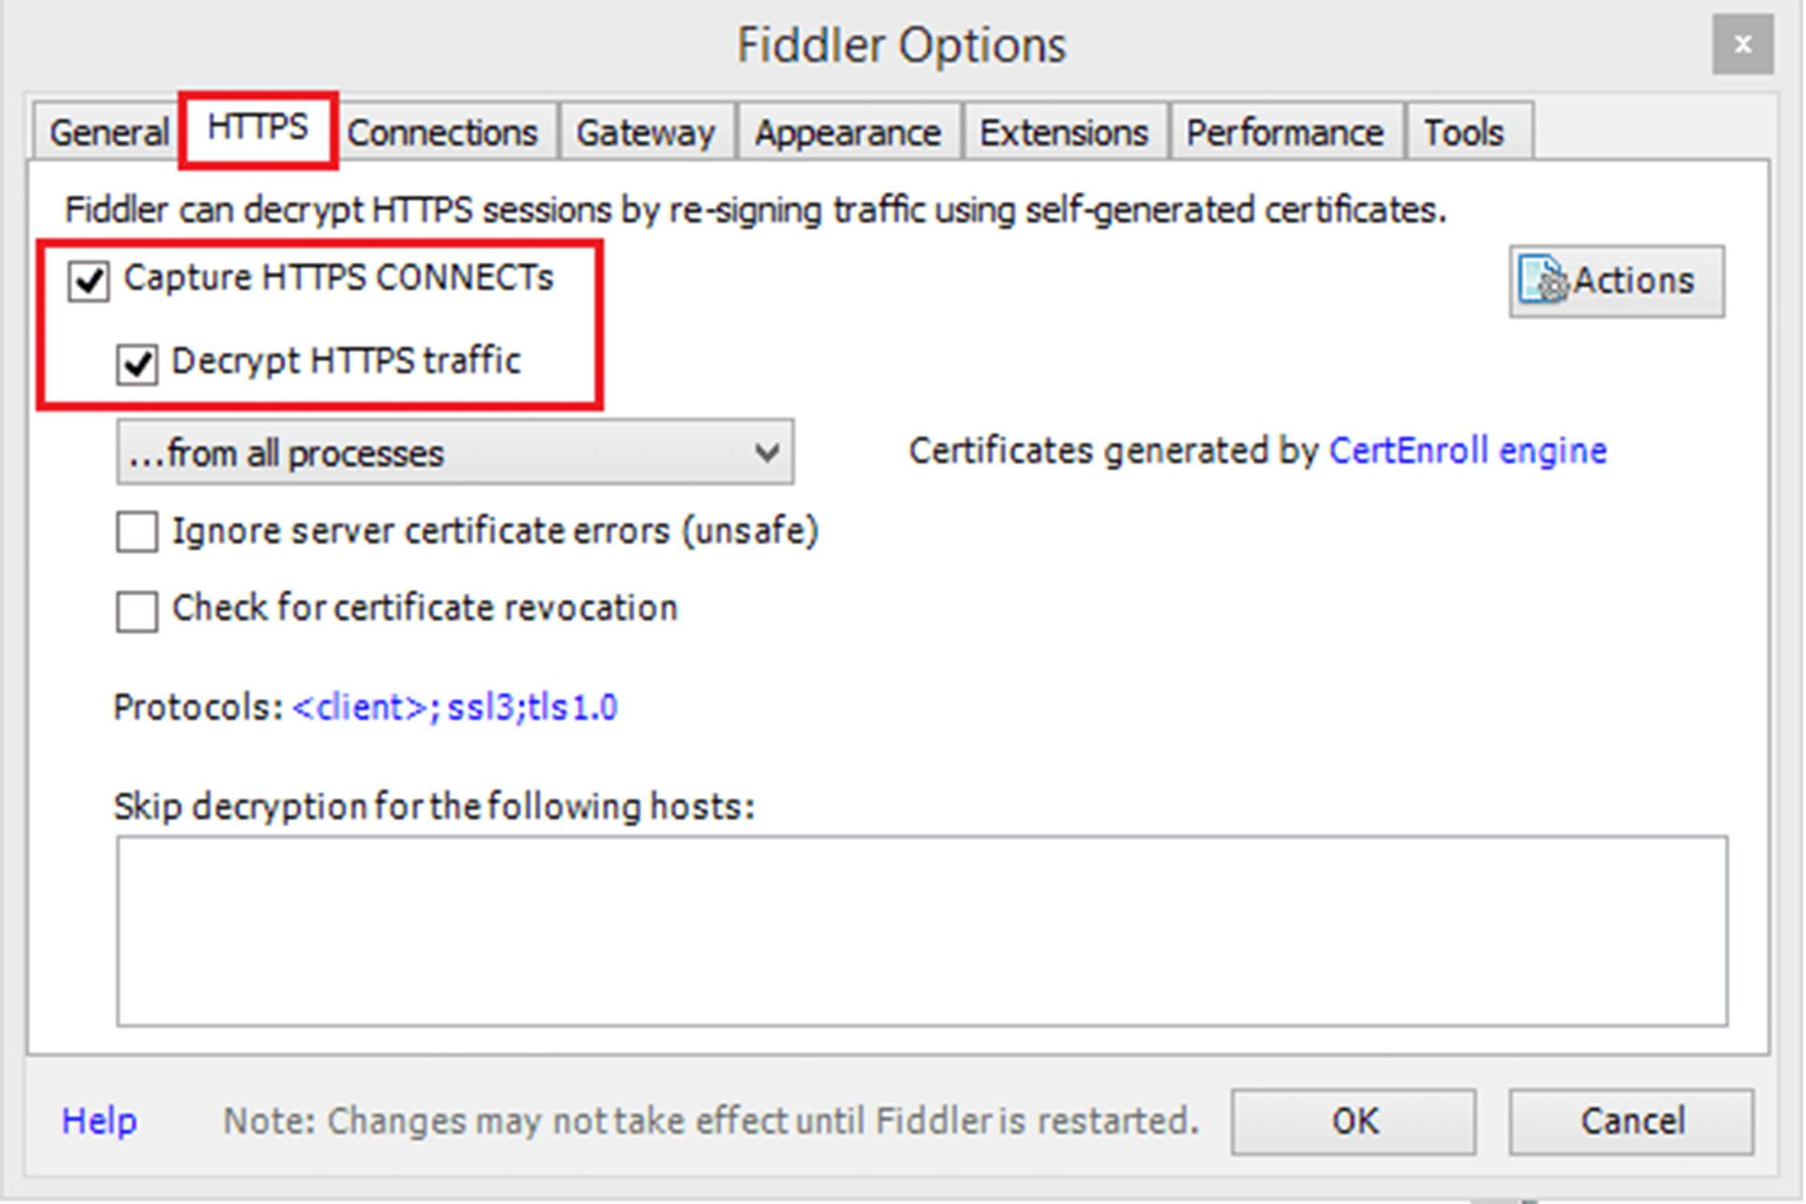1806x1204 pixels.
Task: Switch to the Performance tab
Action: coord(1285,132)
